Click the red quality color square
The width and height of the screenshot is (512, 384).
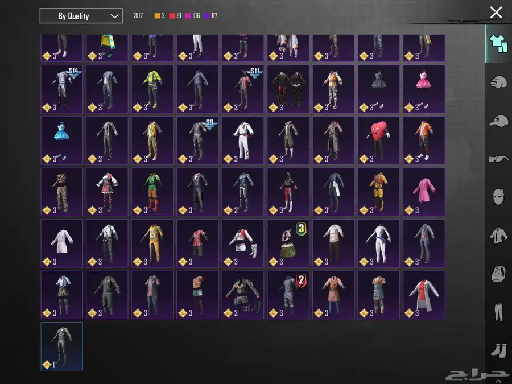[172, 16]
